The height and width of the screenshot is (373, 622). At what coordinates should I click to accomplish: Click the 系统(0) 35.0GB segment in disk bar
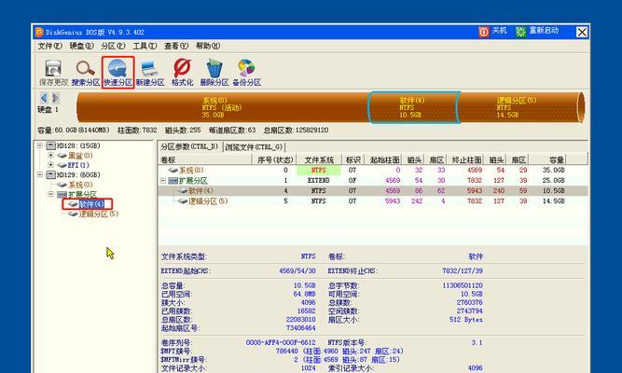222,107
